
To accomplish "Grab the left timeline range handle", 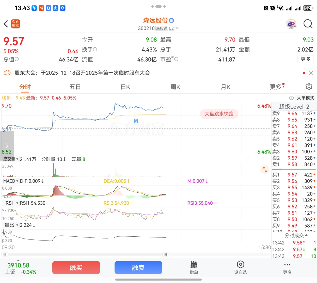I will [x=5, y=254].
